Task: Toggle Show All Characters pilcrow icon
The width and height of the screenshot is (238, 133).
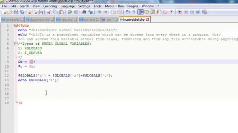Action: (x=134, y=12)
